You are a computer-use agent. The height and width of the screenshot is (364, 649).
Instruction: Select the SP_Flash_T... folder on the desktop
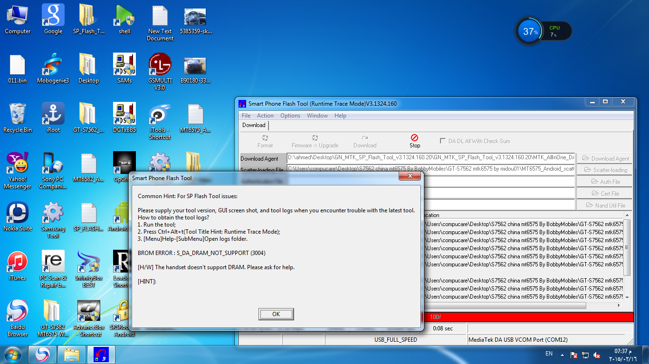click(x=88, y=19)
